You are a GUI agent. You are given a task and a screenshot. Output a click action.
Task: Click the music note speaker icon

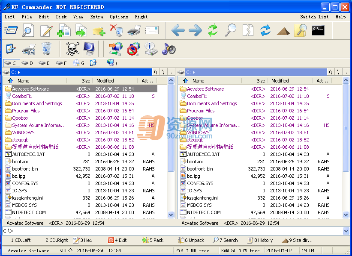[168, 49]
